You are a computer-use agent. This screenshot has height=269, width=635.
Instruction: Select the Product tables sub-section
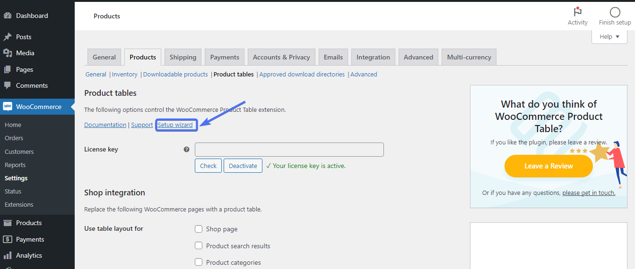[x=234, y=74]
